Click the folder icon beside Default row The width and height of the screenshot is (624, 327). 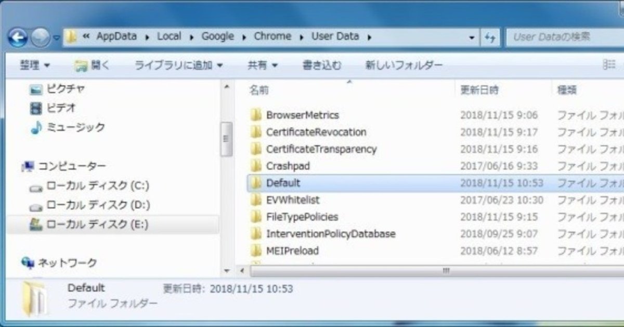tap(255, 183)
